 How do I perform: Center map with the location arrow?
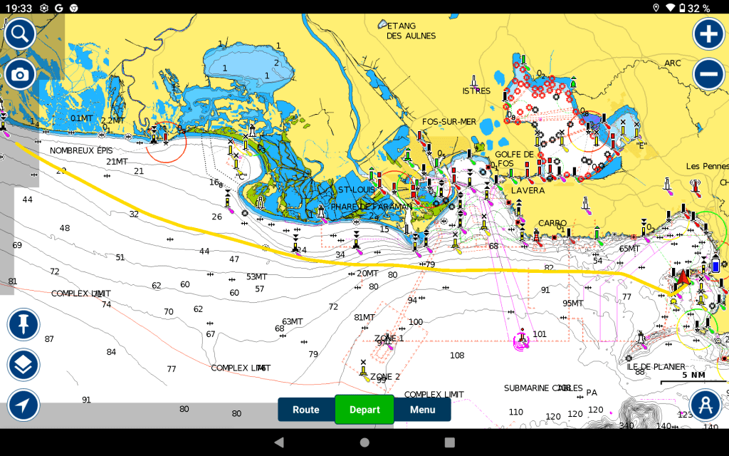pyautogui.click(x=23, y=405)
